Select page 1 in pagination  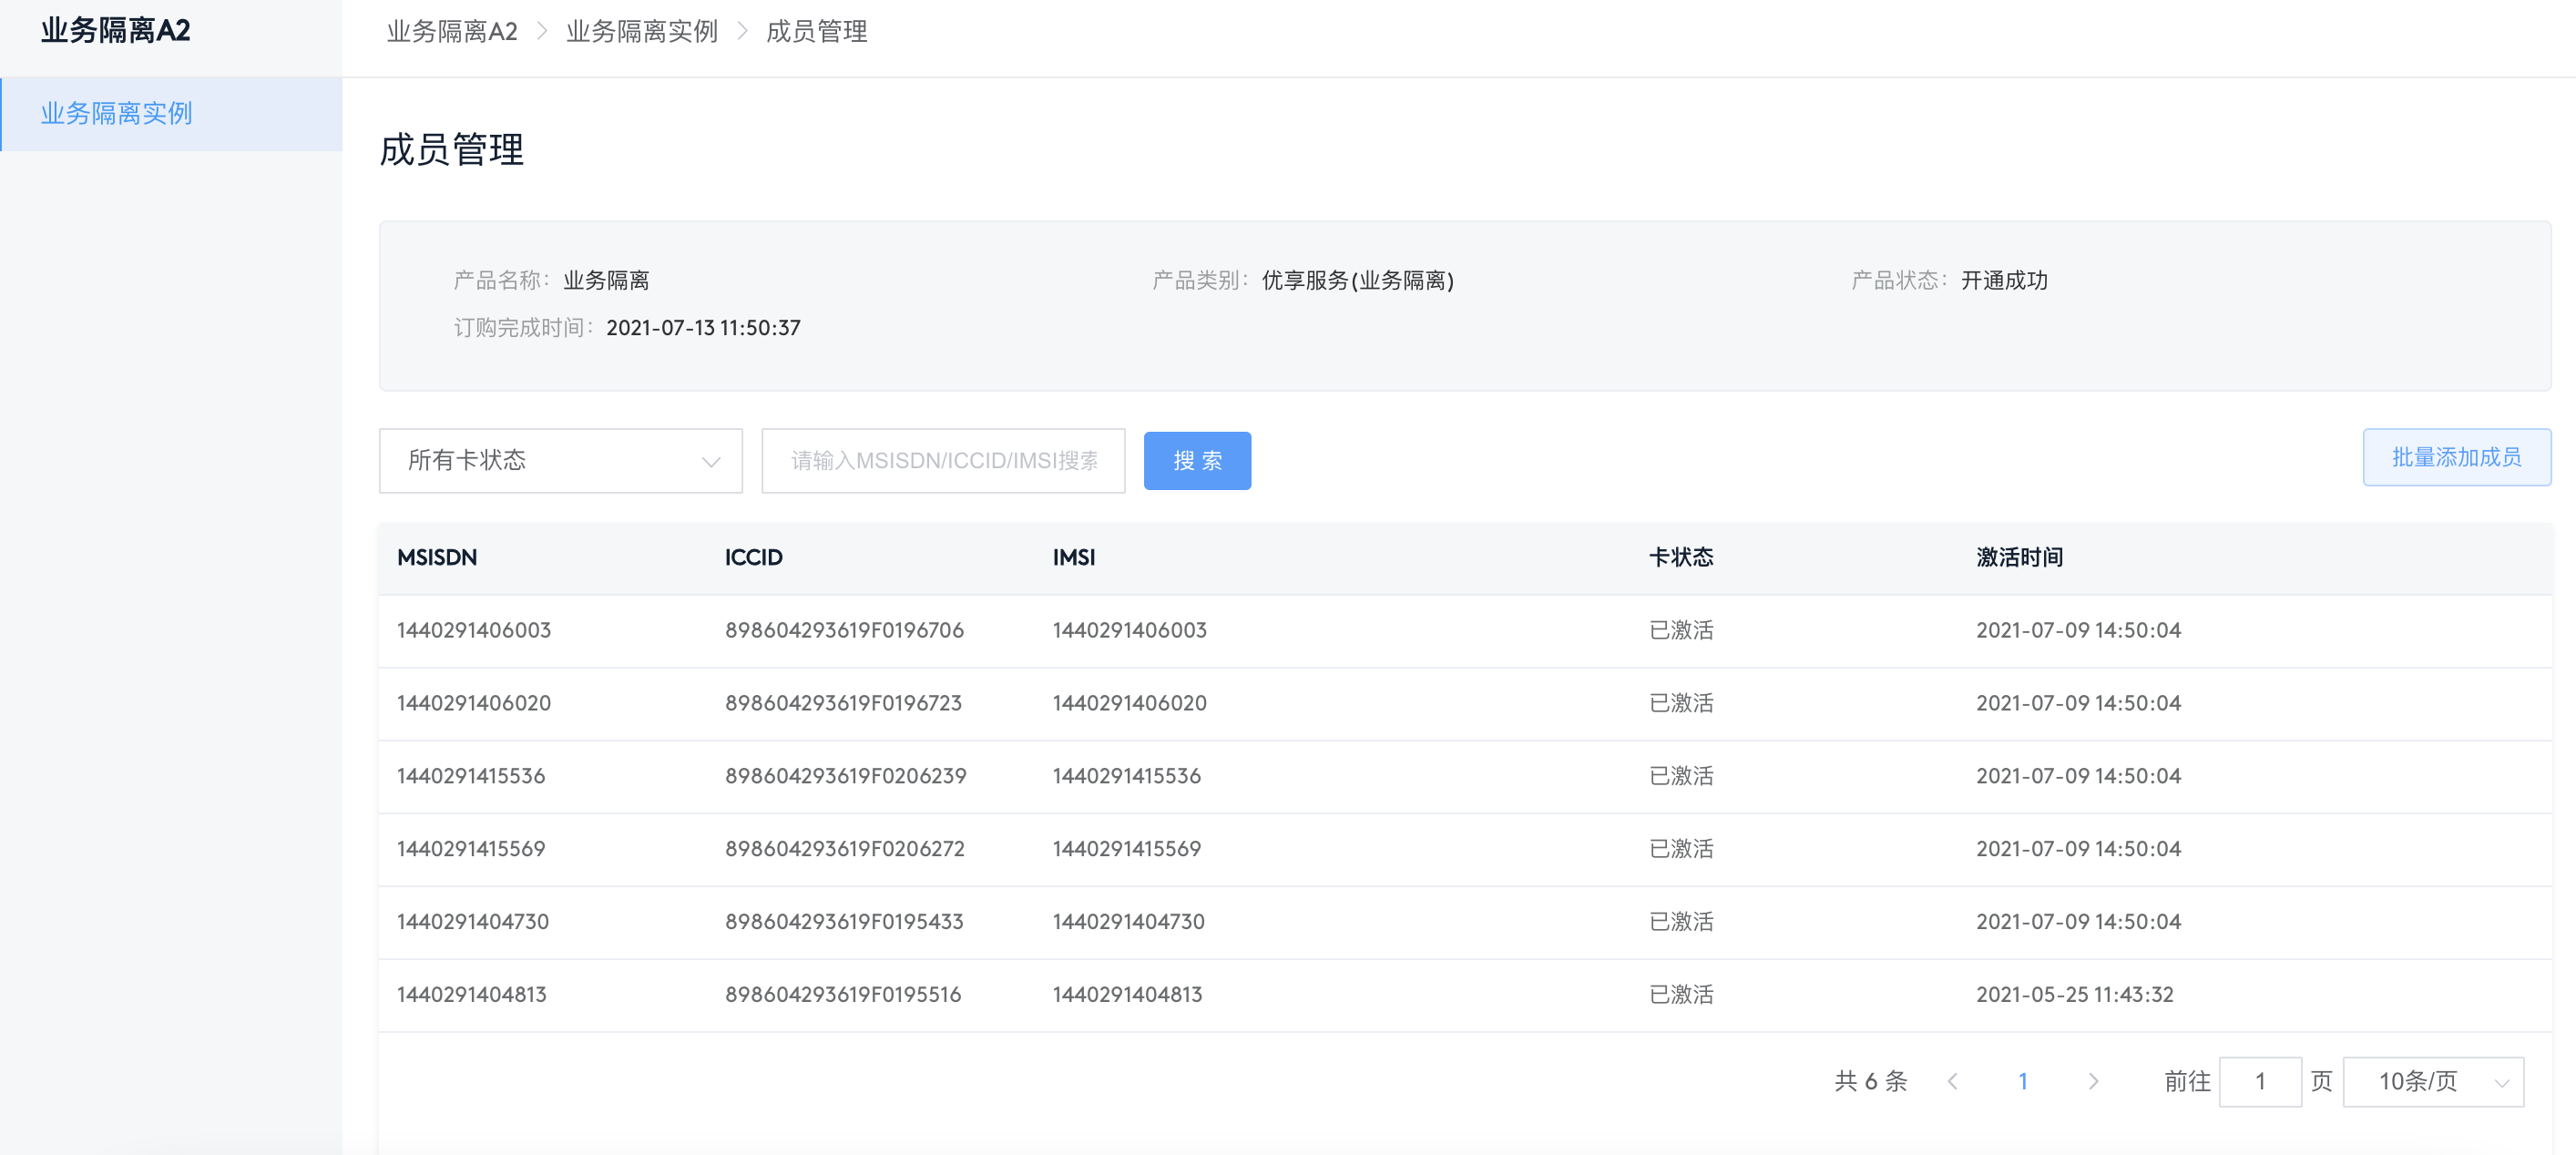pyautogui.click(x=2024, y=1081)
